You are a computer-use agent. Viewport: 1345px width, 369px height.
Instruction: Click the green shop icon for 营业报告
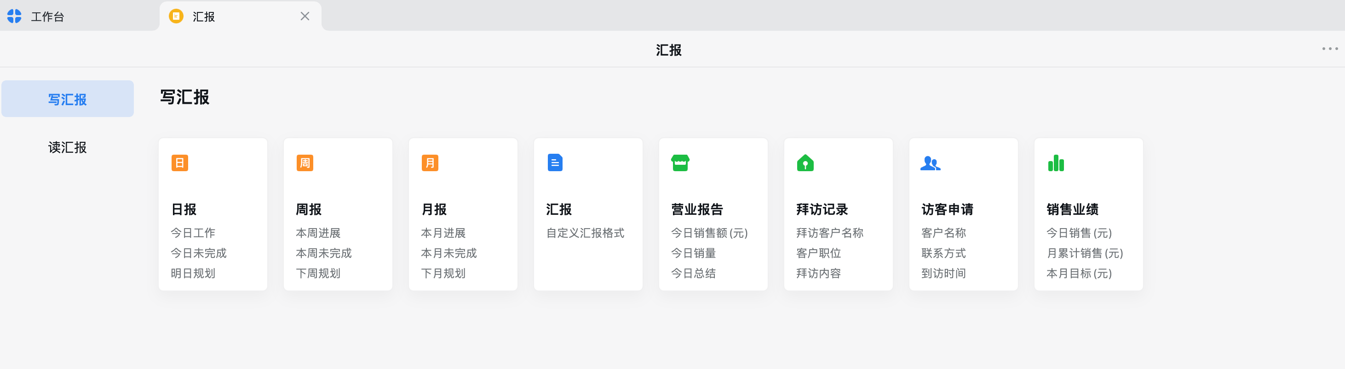click(680, 163)
